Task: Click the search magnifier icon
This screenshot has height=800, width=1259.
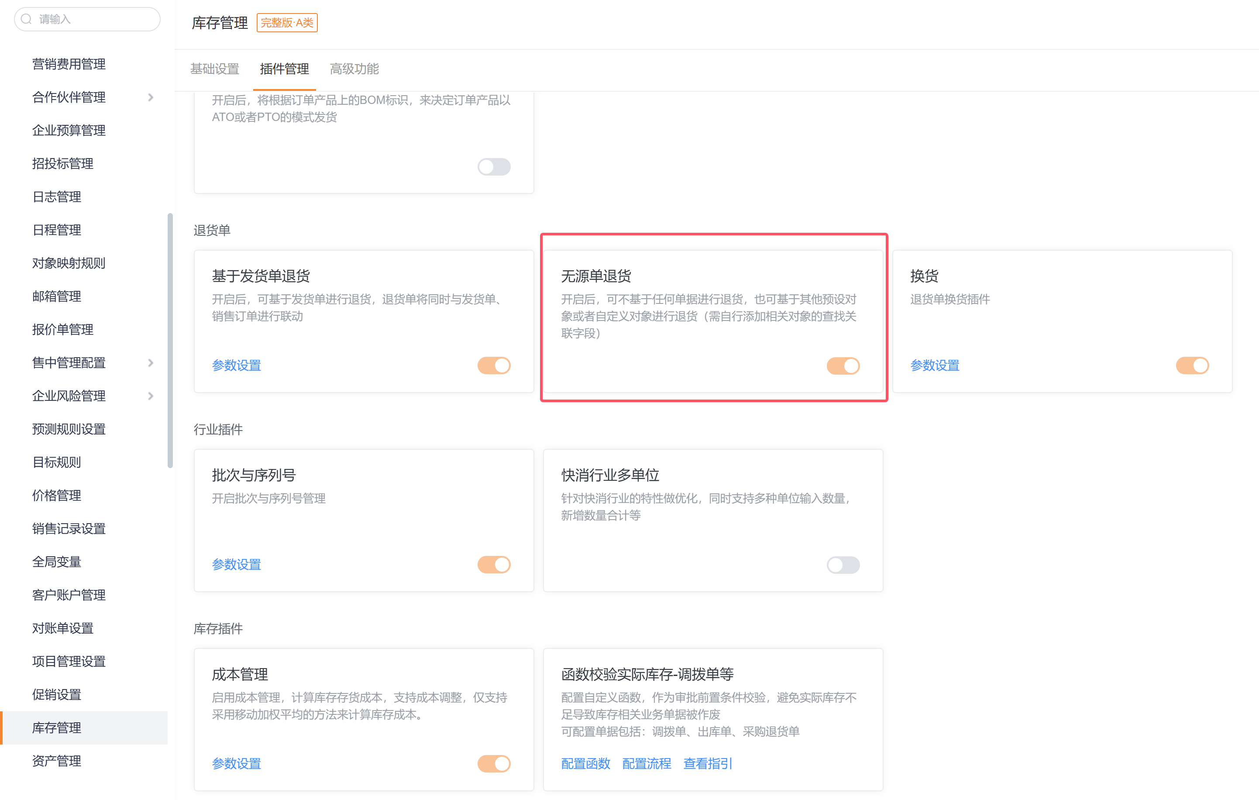Action: 27,19
